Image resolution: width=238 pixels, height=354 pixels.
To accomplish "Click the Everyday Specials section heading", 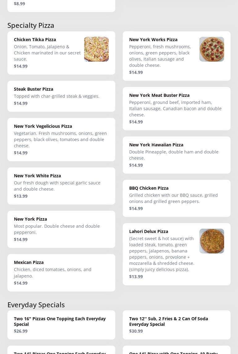I will 36,305.
